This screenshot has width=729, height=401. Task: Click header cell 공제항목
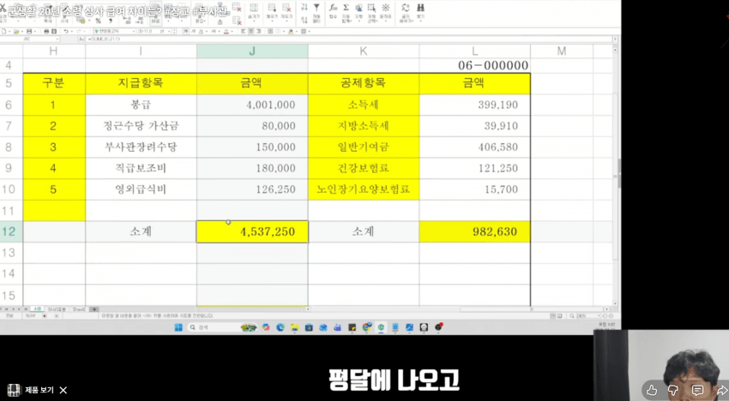point(363,84)
